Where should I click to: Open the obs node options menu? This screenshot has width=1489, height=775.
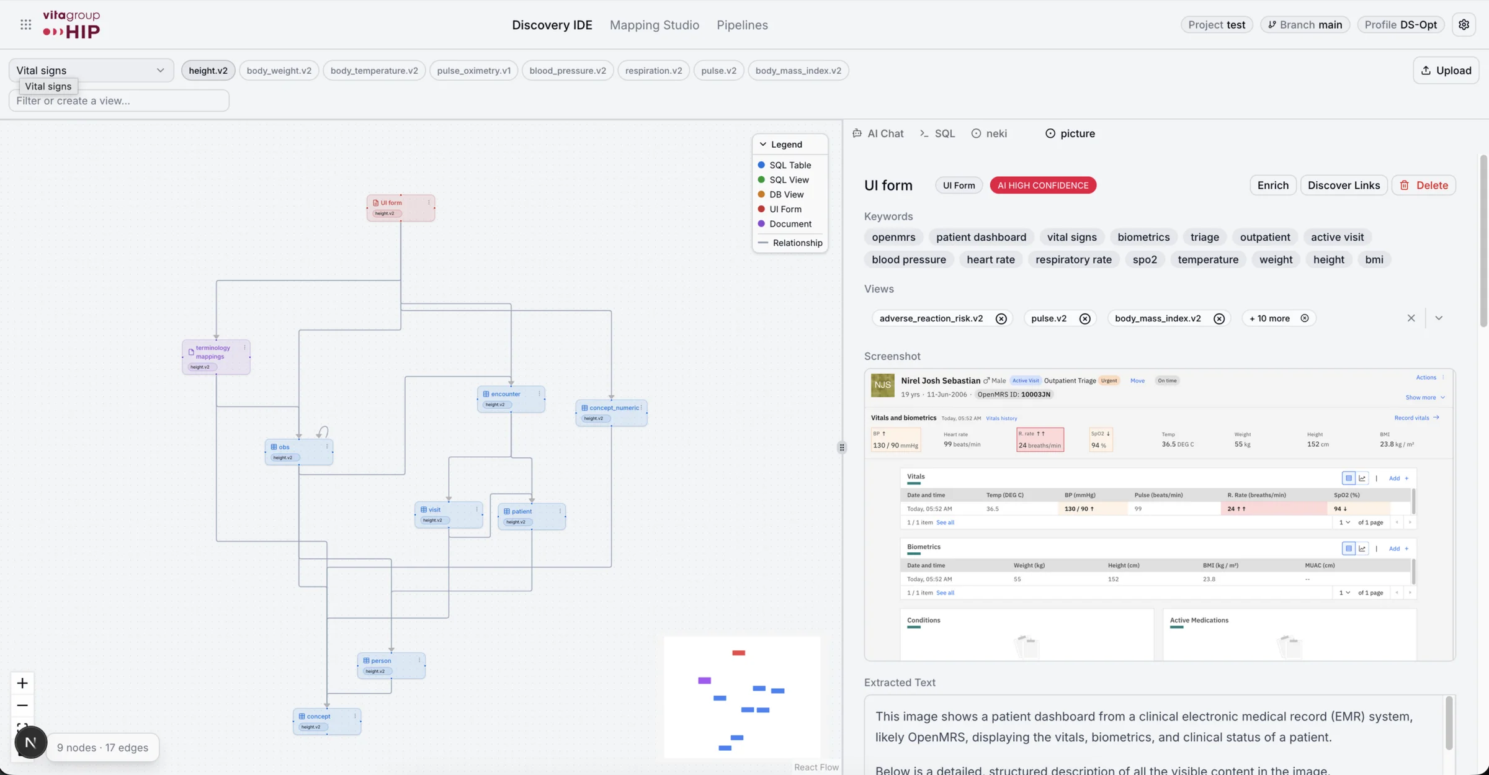[327, 447]
